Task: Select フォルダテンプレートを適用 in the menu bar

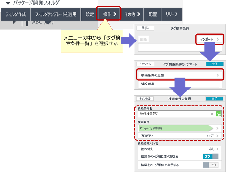Action: coord(56,14)
